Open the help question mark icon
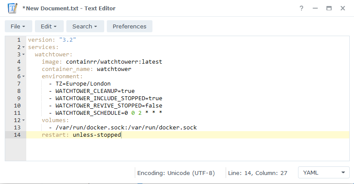Viewport: 354px width, 184px height. click(x=301, y=8)
